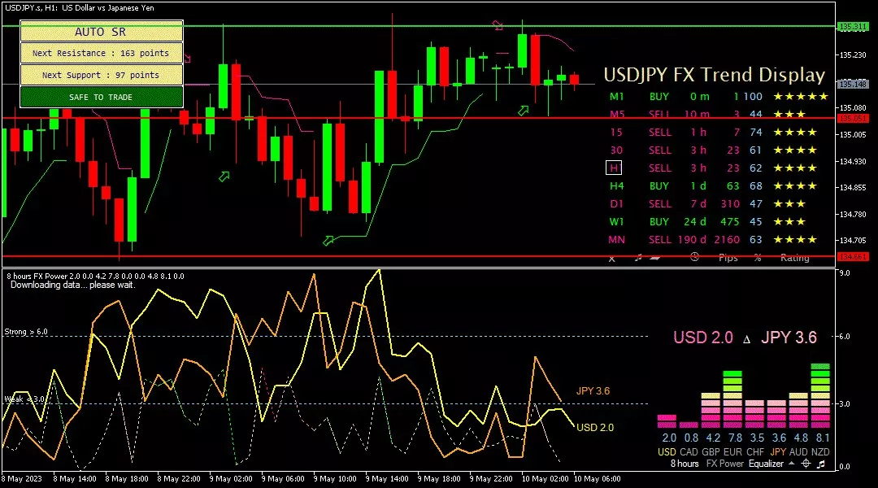Toggle the USD currency label
This screenshot has width=878, height=488.
point(667,452)
